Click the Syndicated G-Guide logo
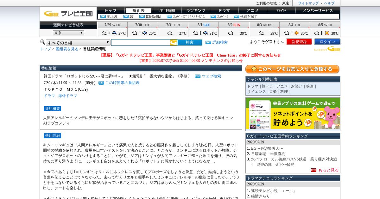Screen dimensions: 380x199 point(327,49)
